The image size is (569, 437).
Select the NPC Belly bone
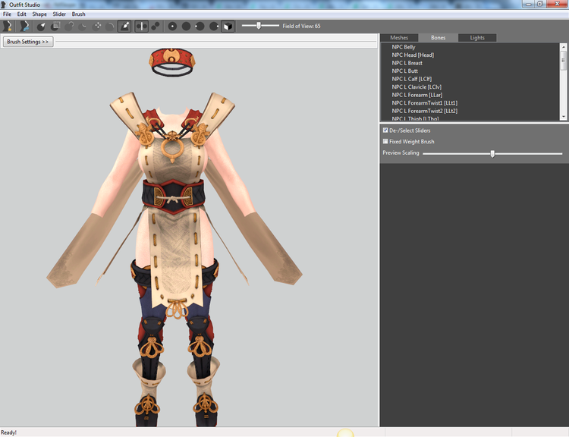pos(404,47)
